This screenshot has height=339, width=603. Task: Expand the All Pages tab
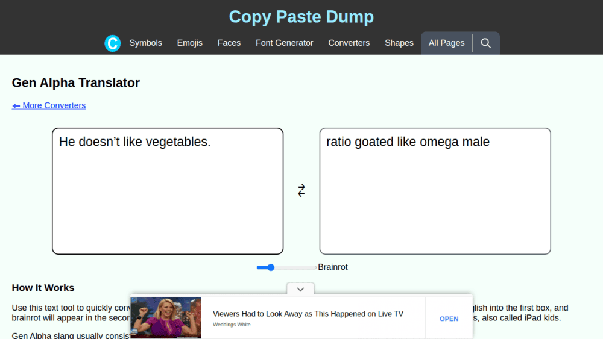[x=446, y=43]
